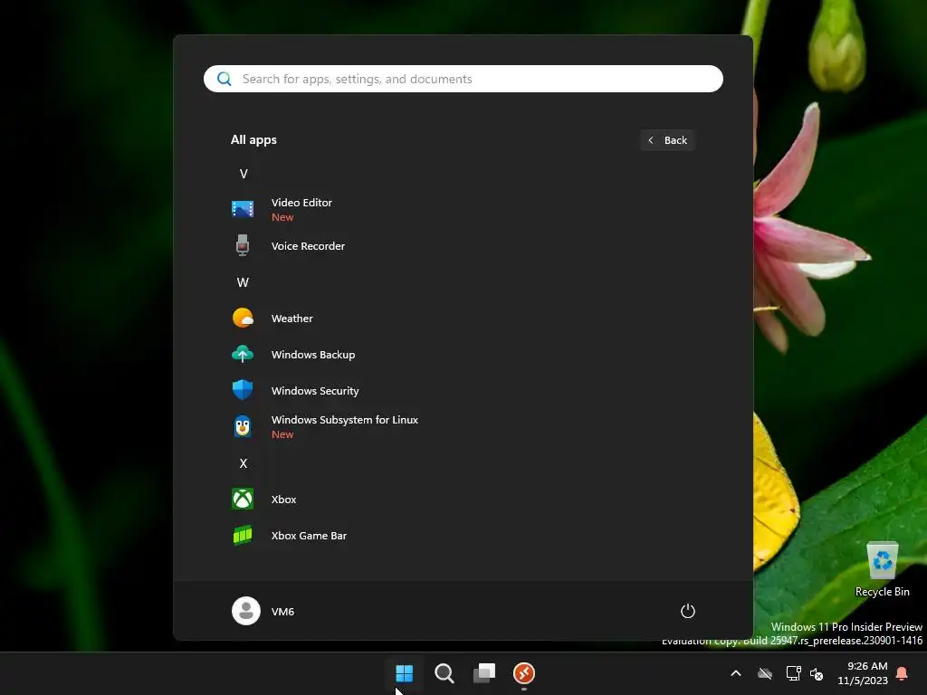This screenshot has height=695, width=927.
Task: Open the power options button
Action: point(688,611)
